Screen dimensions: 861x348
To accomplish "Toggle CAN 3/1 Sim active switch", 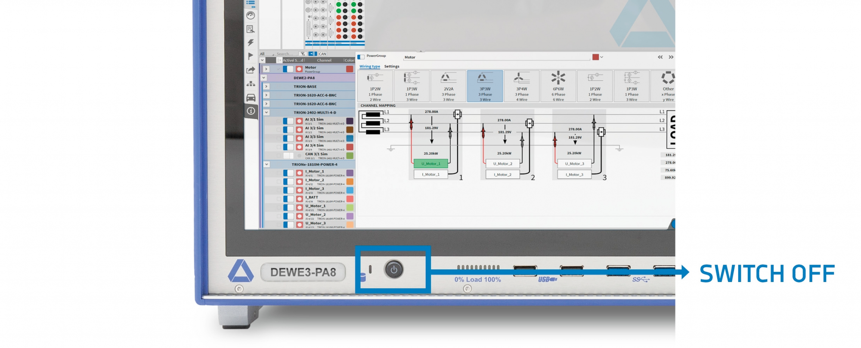I will click(x=288, y=156).
